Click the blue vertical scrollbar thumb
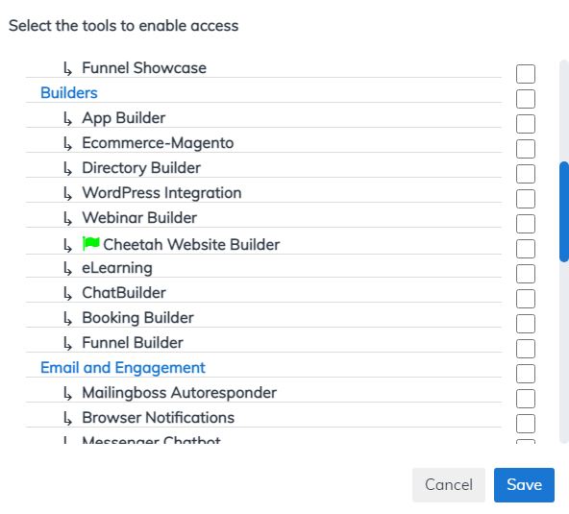This screenshot has width=569, height=514. pyautogui.click(x=564, y=211)
